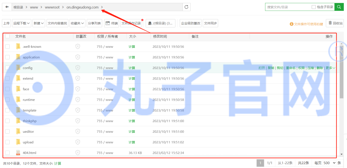Click the 上传 button
Screen dimensions: 347x168
pos(6,23)
